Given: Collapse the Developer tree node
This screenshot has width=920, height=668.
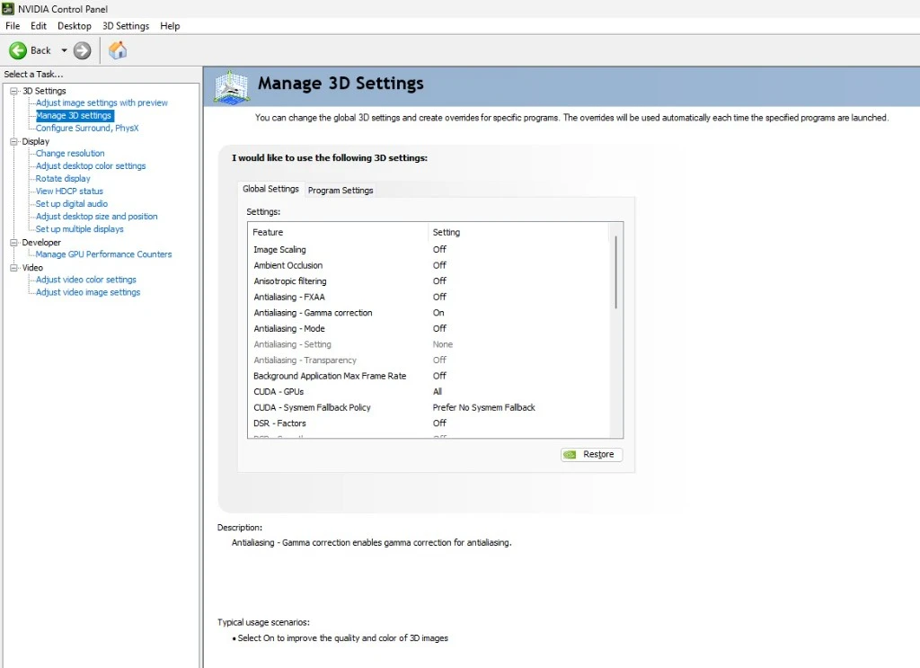Looking at the screenshot, I should click(x=14, y=243).
